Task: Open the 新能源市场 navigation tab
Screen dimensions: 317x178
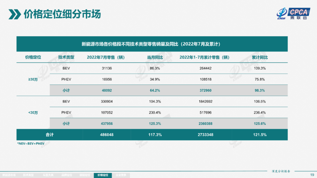Action: 9,175
